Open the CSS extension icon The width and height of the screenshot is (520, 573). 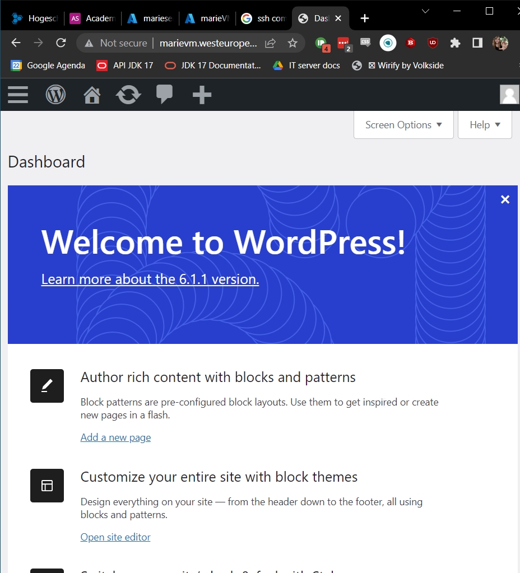click(365, 43)
